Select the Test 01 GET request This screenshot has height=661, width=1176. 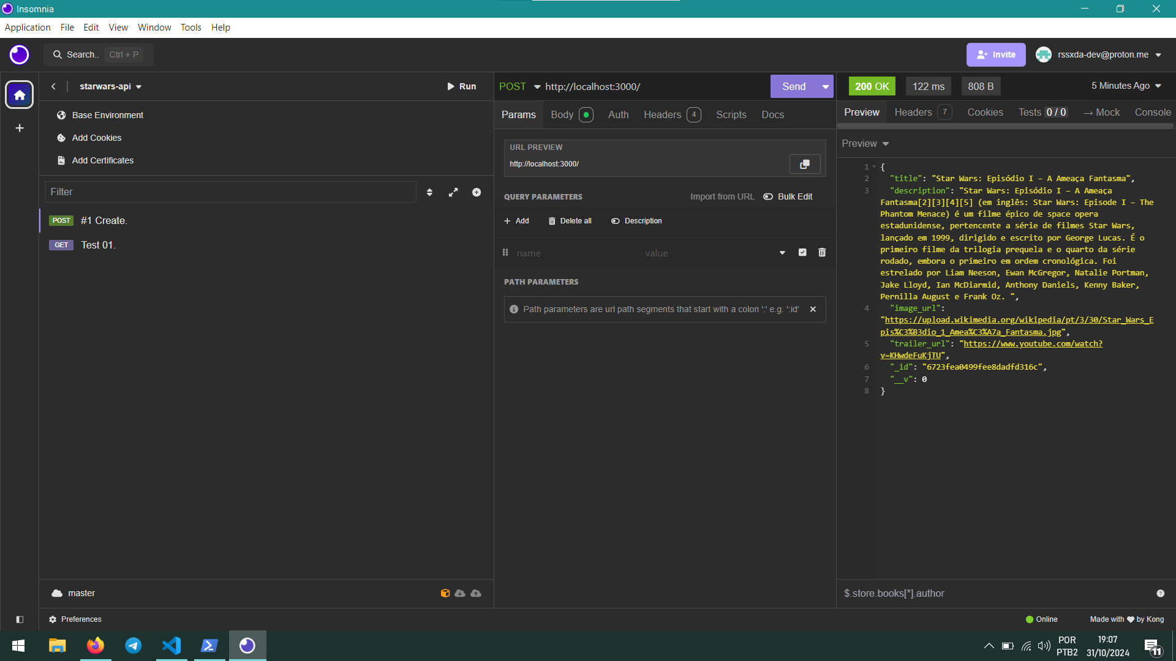266,245
